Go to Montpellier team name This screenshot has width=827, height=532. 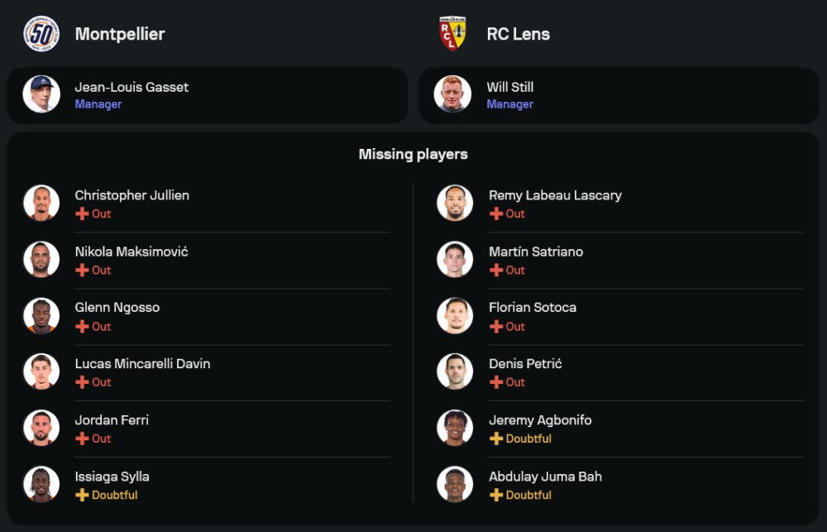120,34
